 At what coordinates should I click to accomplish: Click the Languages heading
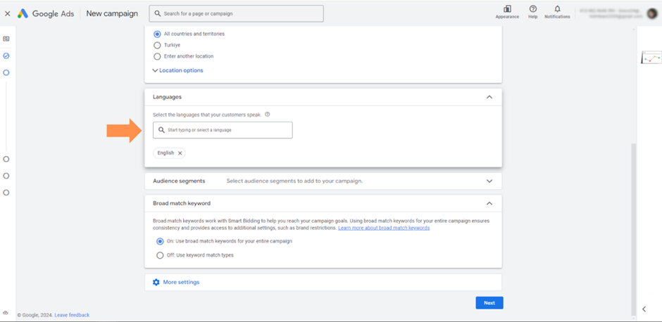pyautogui.click(x=167, y=97)
